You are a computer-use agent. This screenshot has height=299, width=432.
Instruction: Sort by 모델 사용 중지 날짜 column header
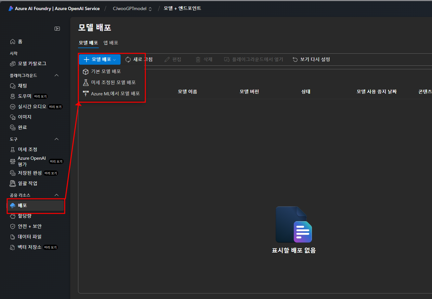[376, 91]
